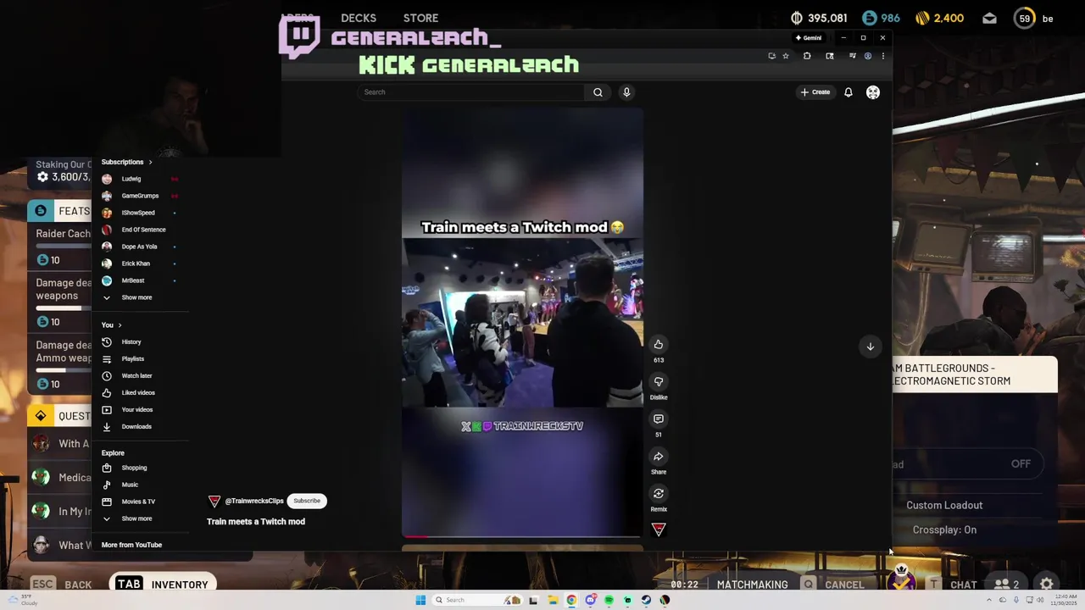Like the Train meets a Twitch mod short
Screen dimensions: 1085x610
pyautogui.click(x=658, y=344)
